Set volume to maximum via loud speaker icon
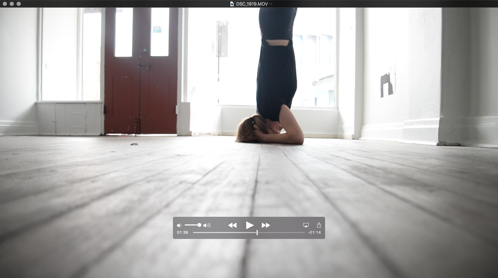 click(207, 225)
